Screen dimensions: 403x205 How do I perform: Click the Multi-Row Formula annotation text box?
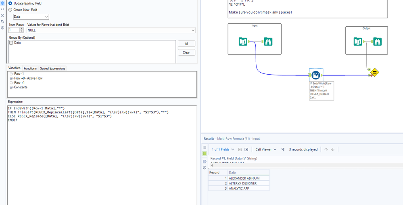(x=322, y=91)
